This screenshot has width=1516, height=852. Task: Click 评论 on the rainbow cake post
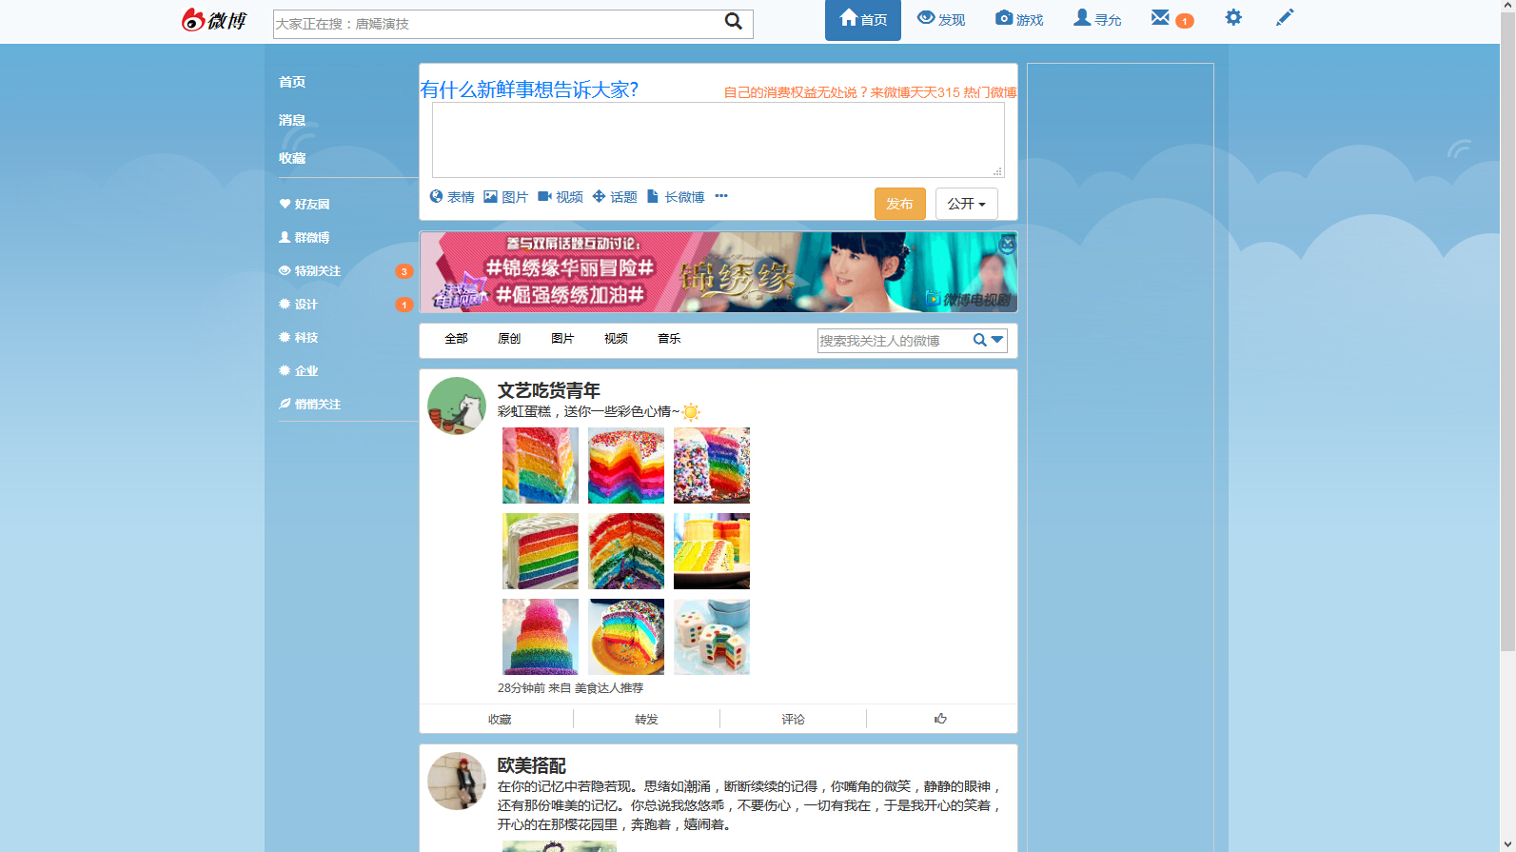793,720
